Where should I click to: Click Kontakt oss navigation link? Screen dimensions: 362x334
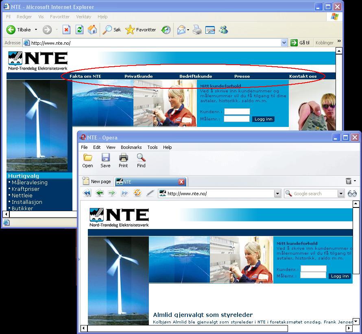click(x=303, y=76)
